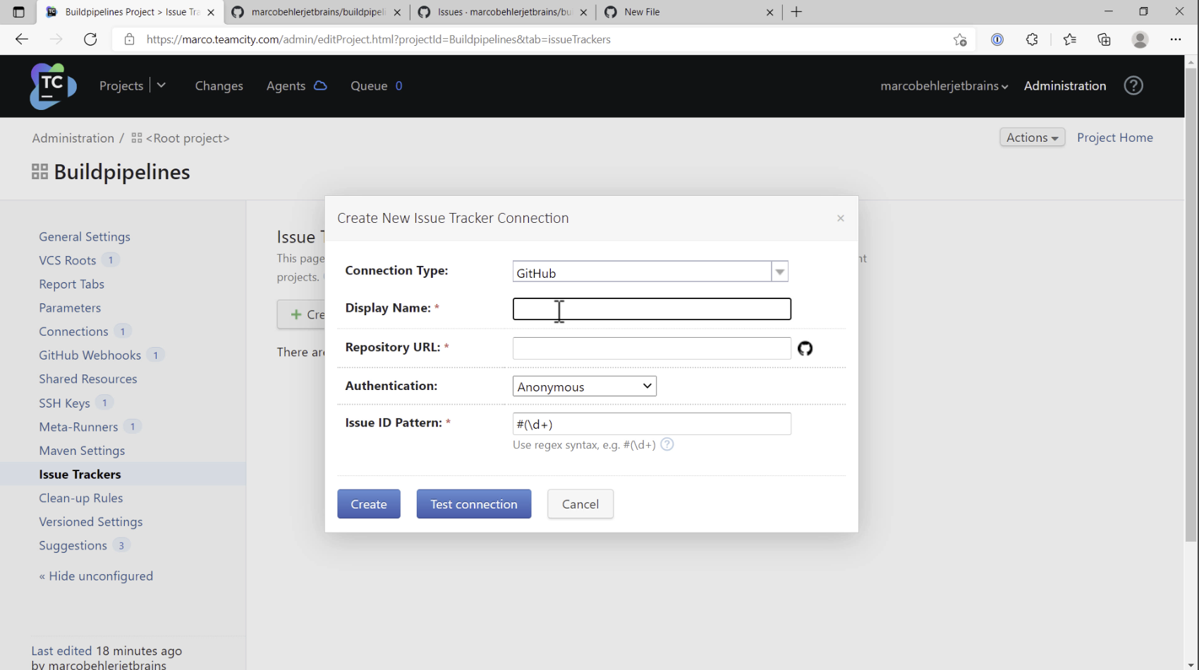
Task: Expand the Actions dropdown
Action: [x=1031, y=137]
